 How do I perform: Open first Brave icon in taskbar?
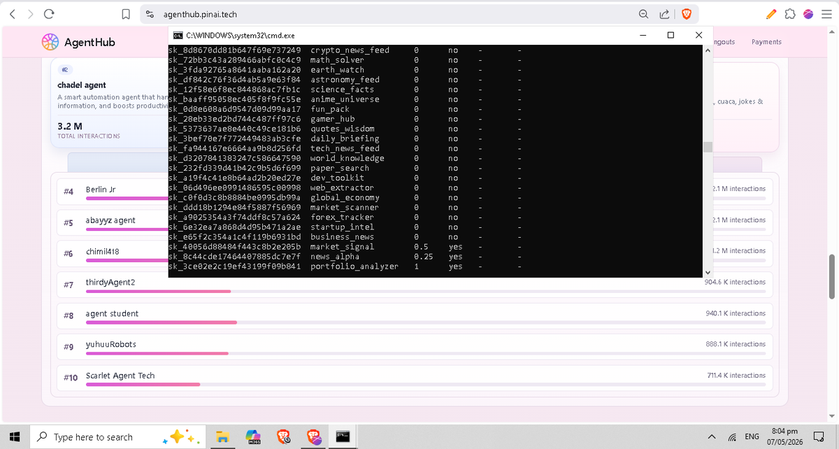pos(284,437)
